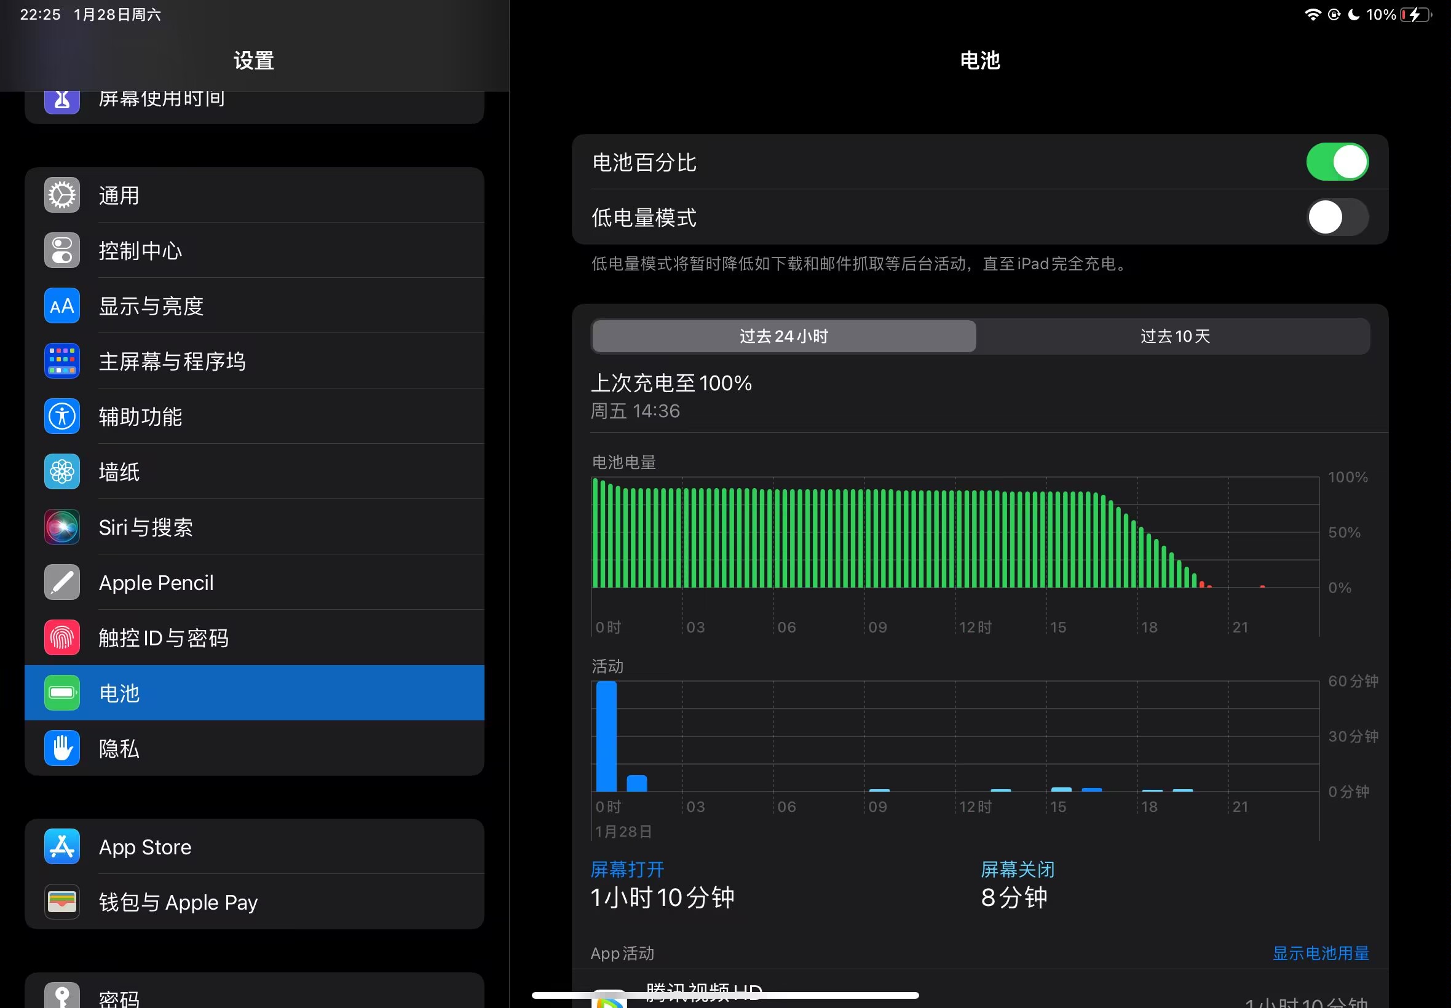Open the Wallpaper flower icon
The image size is (1451, 1008).
tap(62, 472)
